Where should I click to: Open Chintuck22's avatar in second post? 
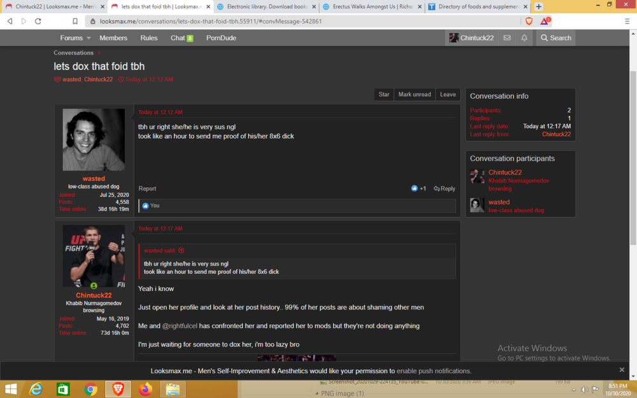(x=94, y=256)
